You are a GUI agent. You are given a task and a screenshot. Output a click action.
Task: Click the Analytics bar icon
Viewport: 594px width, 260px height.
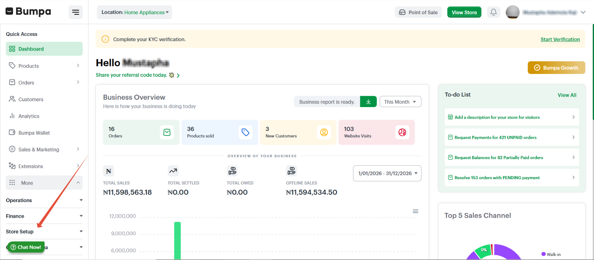tap(12, 116)
